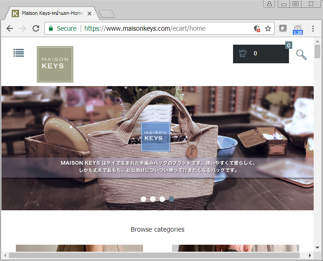Image resolution: width=323 pixels, height=261 pixels.
Task: Close the Maison Keys tab
Action: 89,13
